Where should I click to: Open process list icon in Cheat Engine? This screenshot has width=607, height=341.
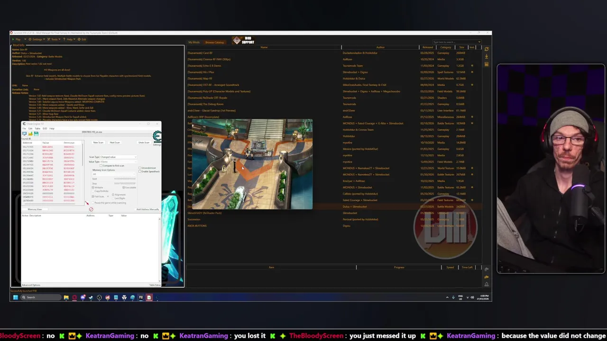[25, 134]
